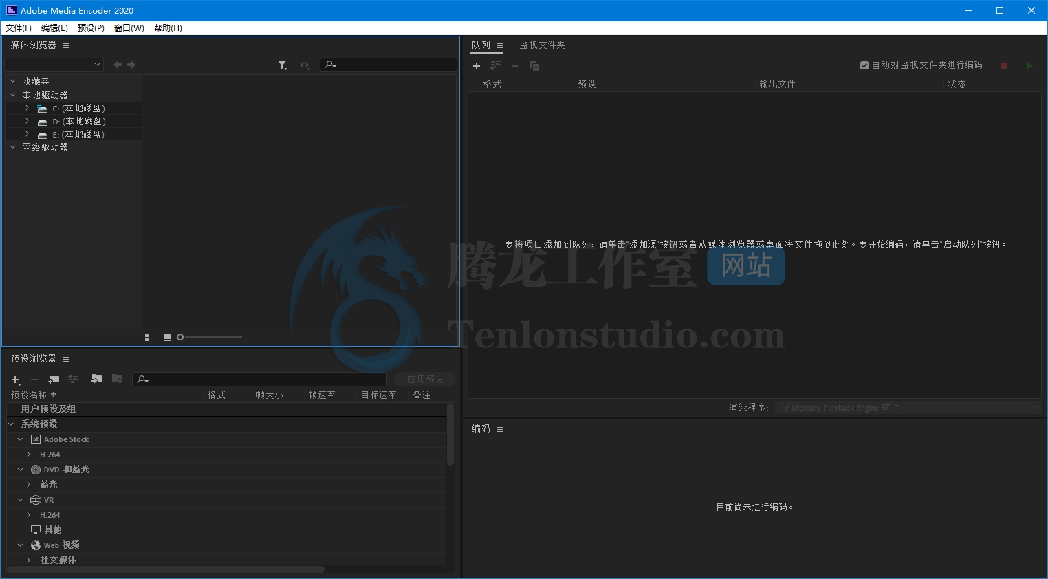The height and width of the screenshot is (579, 1048).
Task: Click the DVD disc icon
Action: 36,470
